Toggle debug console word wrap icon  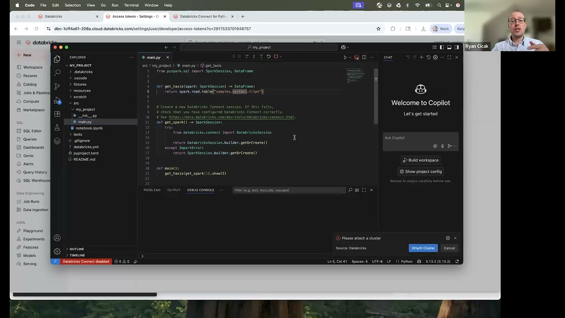(357, 190)
